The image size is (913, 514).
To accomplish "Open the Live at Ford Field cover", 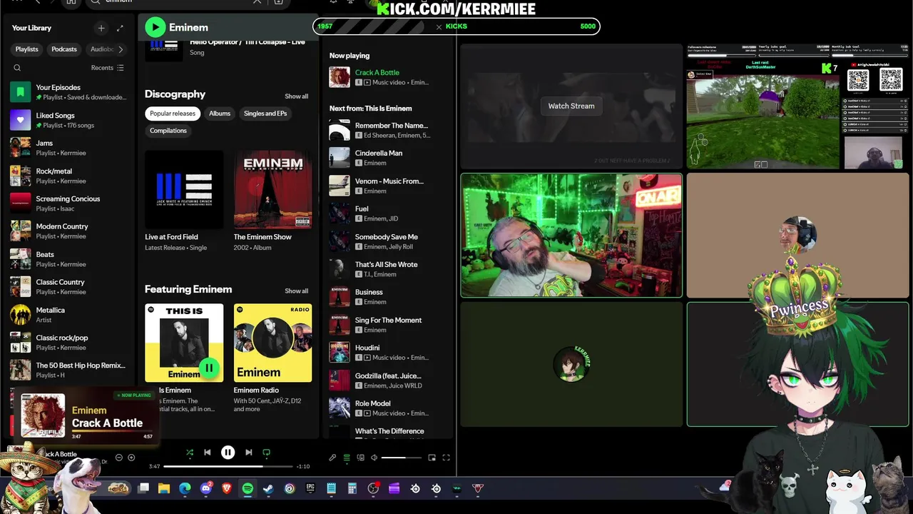I will click(184, 189).
